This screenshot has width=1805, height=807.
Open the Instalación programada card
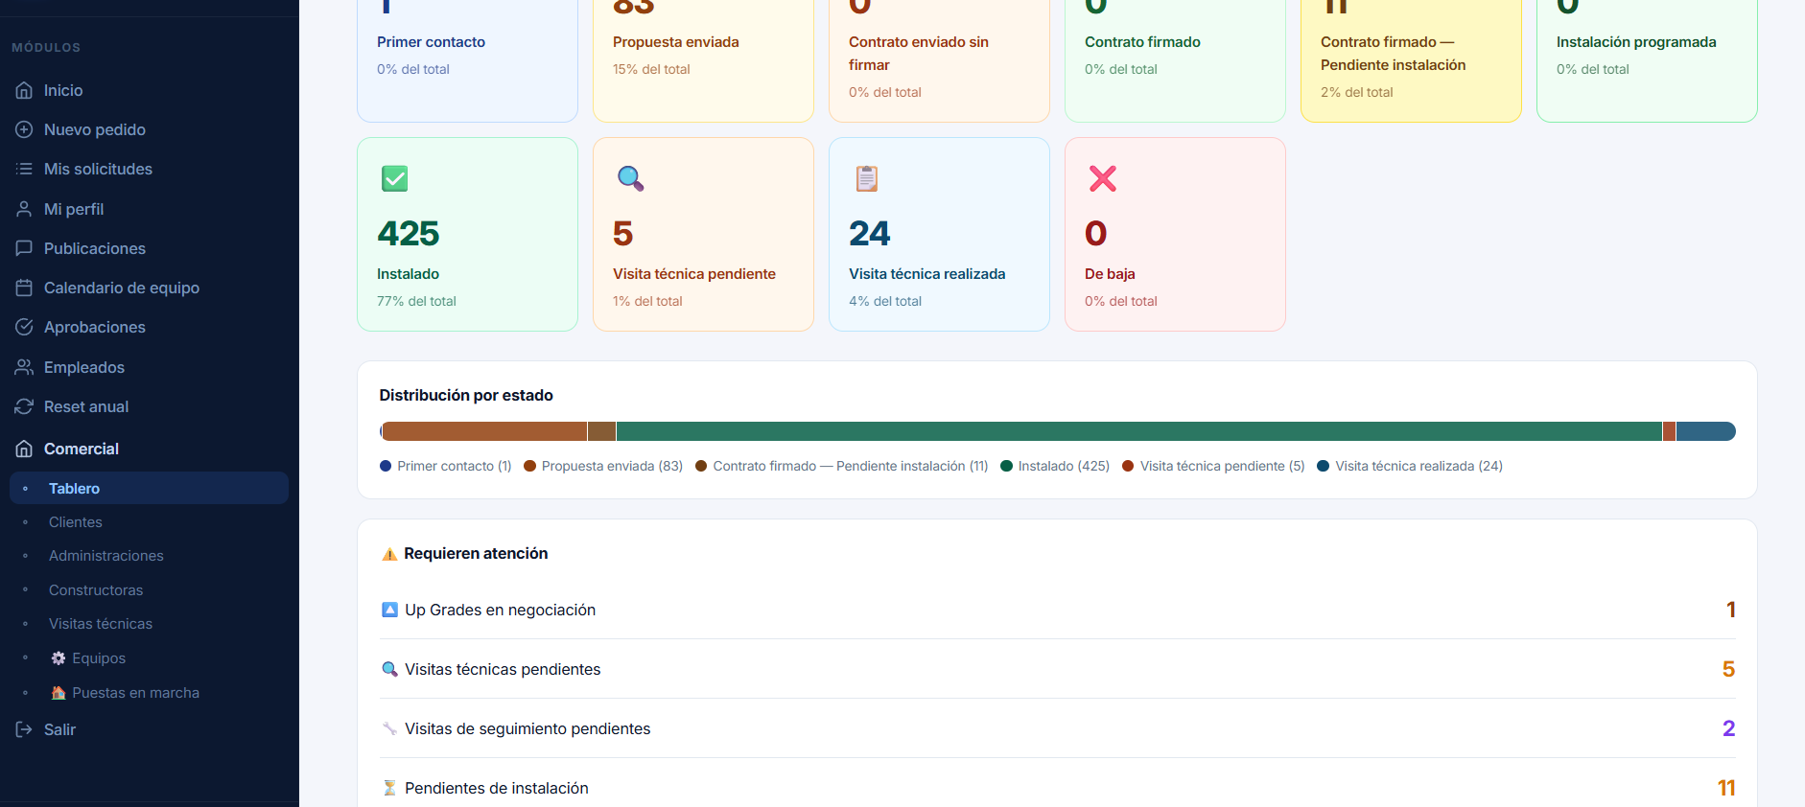coord(1647,59)
